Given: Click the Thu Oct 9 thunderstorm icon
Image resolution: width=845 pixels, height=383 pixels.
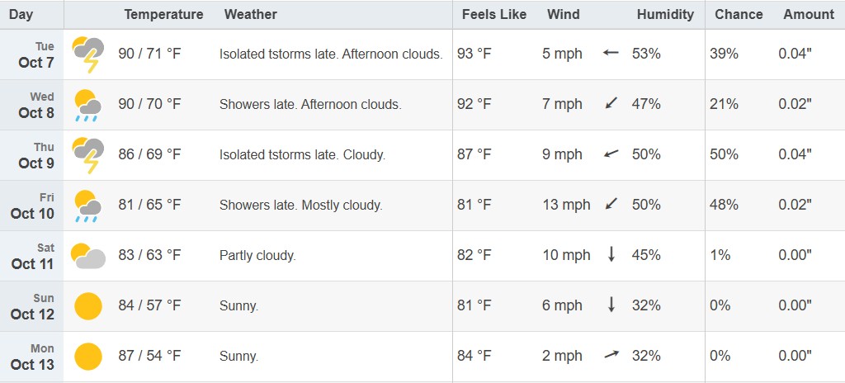Looking at the screenshot, I should pos(88,155).
